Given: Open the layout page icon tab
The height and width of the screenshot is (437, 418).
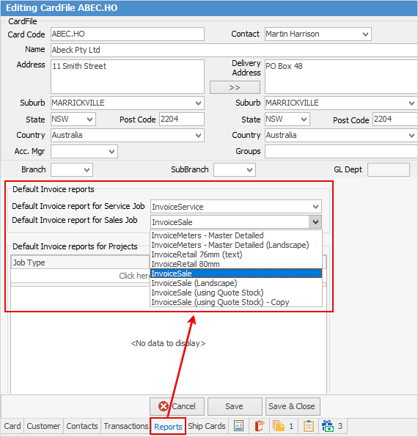Looking at the screenshot, I should [x=239, y=426].
